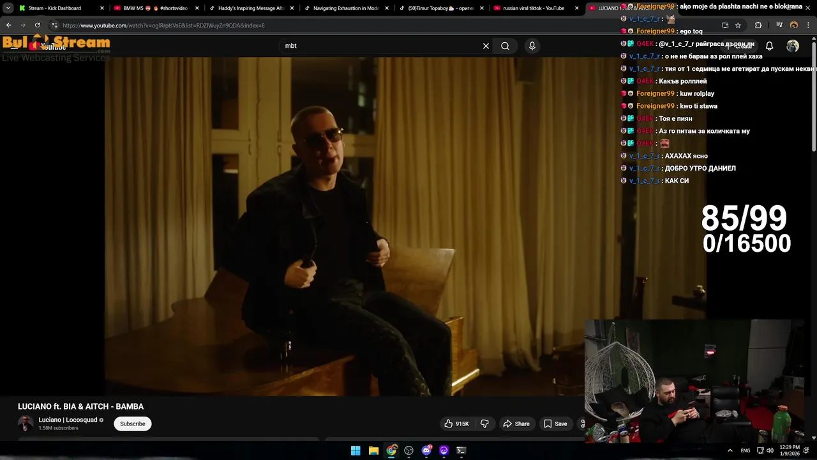Click chat message 'Какъв ролплей'
The width and height of the screenshot is (817, 460).
682,81
